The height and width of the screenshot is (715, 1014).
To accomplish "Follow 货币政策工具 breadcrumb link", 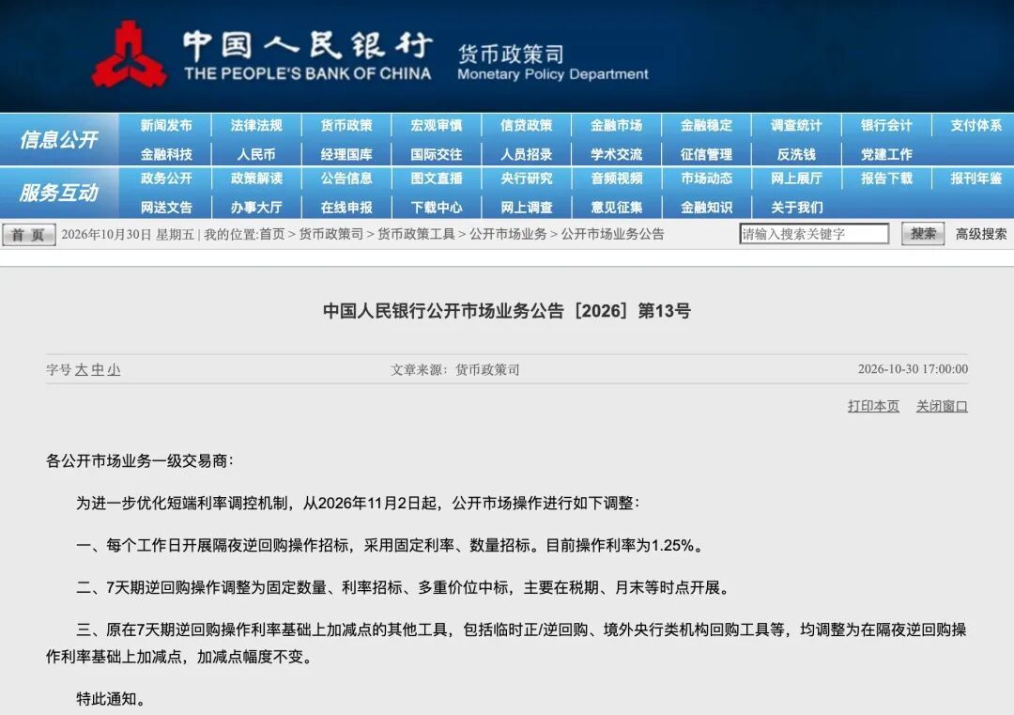I will 417,234.
